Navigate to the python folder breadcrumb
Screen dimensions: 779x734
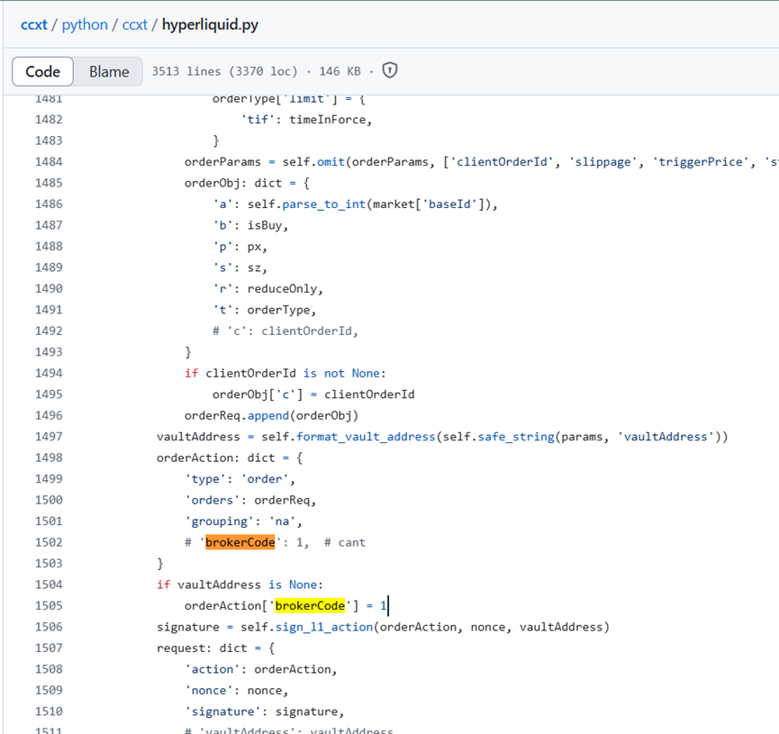point(85,24)
